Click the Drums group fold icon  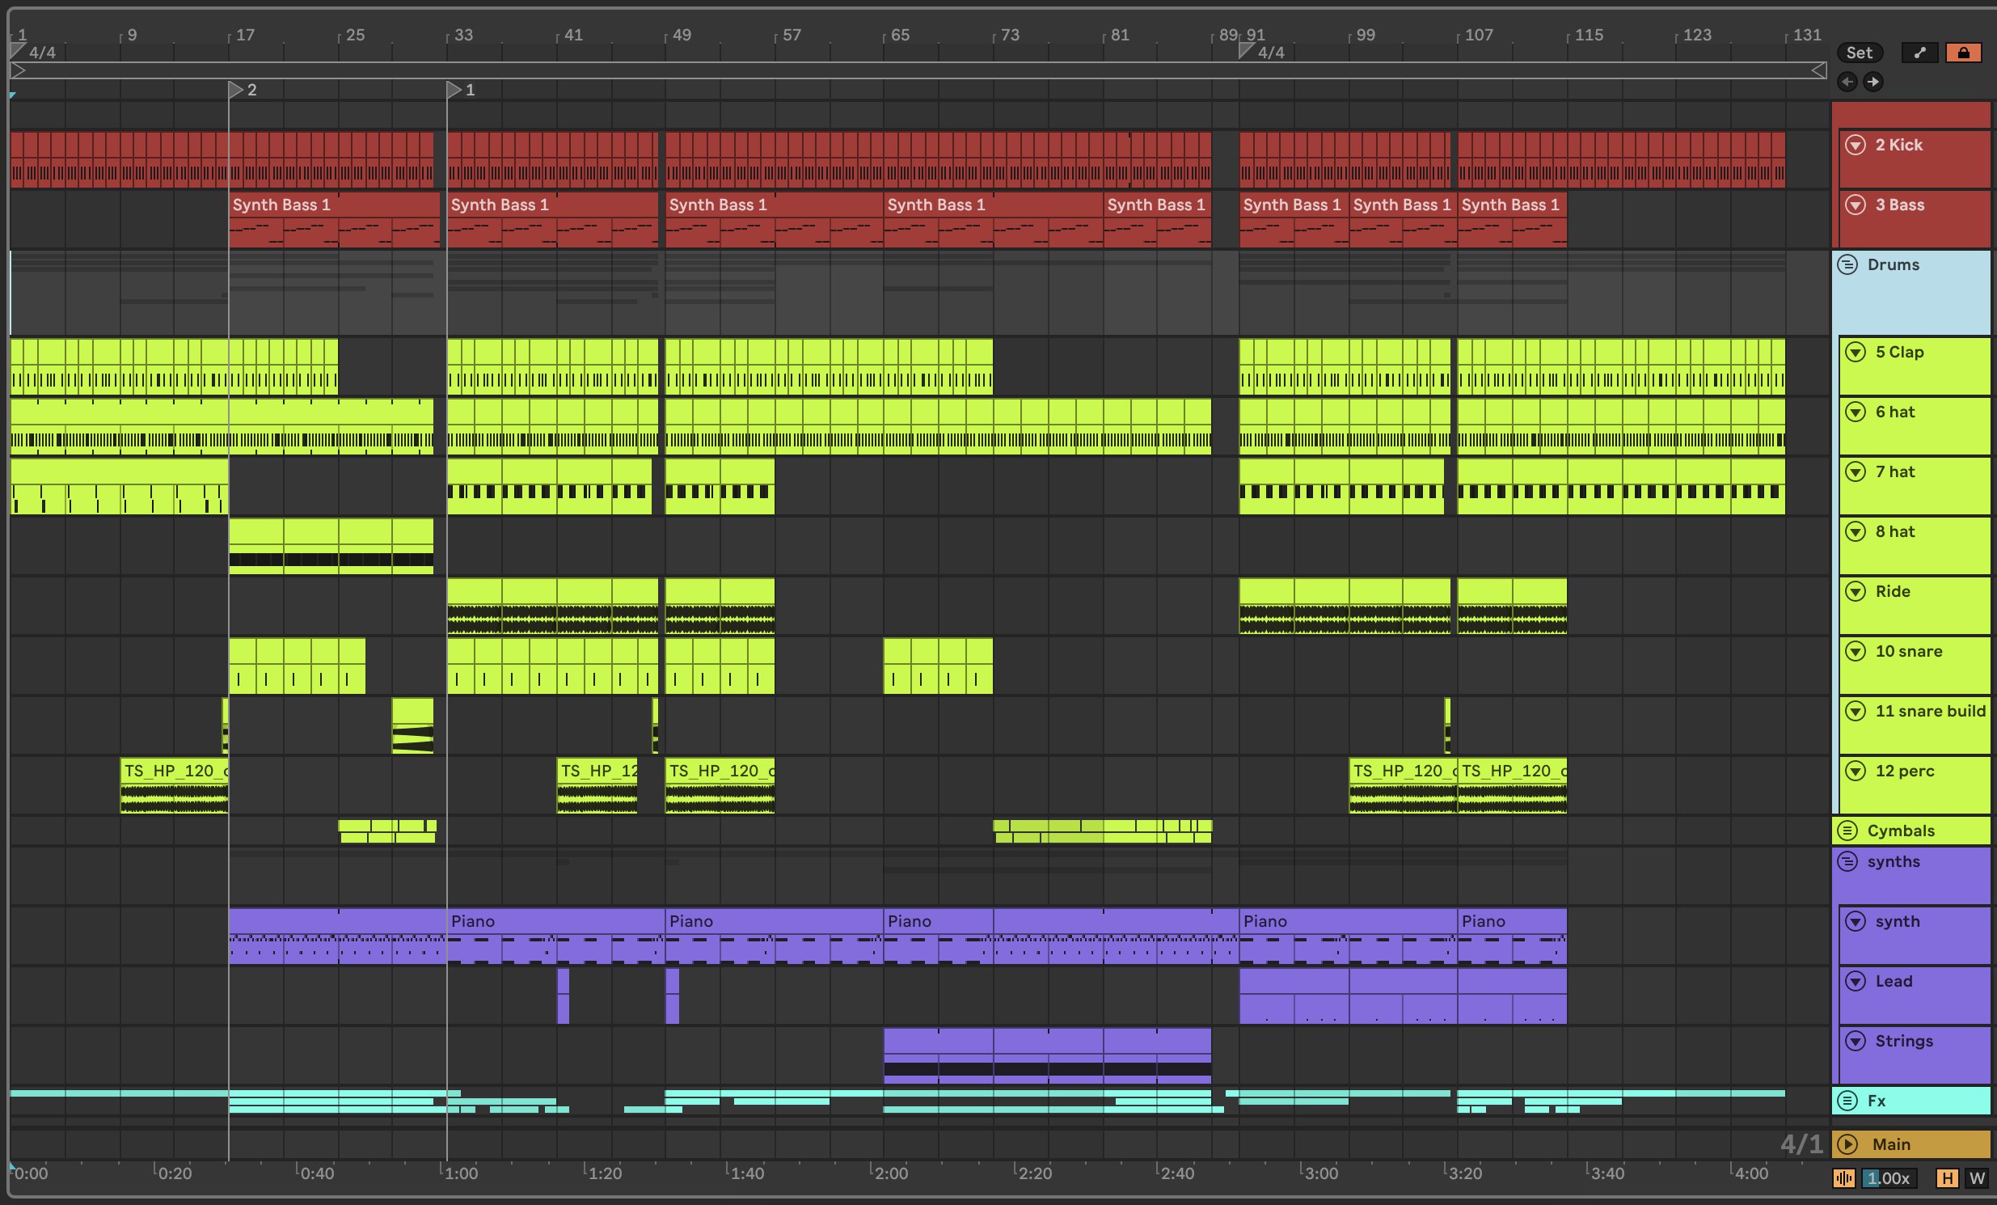(1847, 264)
